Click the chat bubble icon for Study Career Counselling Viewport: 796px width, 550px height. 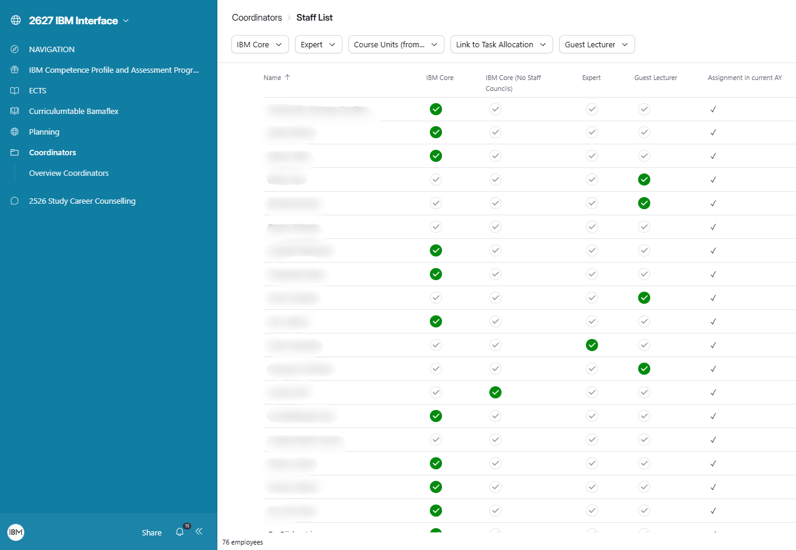(x=15, y=201)
